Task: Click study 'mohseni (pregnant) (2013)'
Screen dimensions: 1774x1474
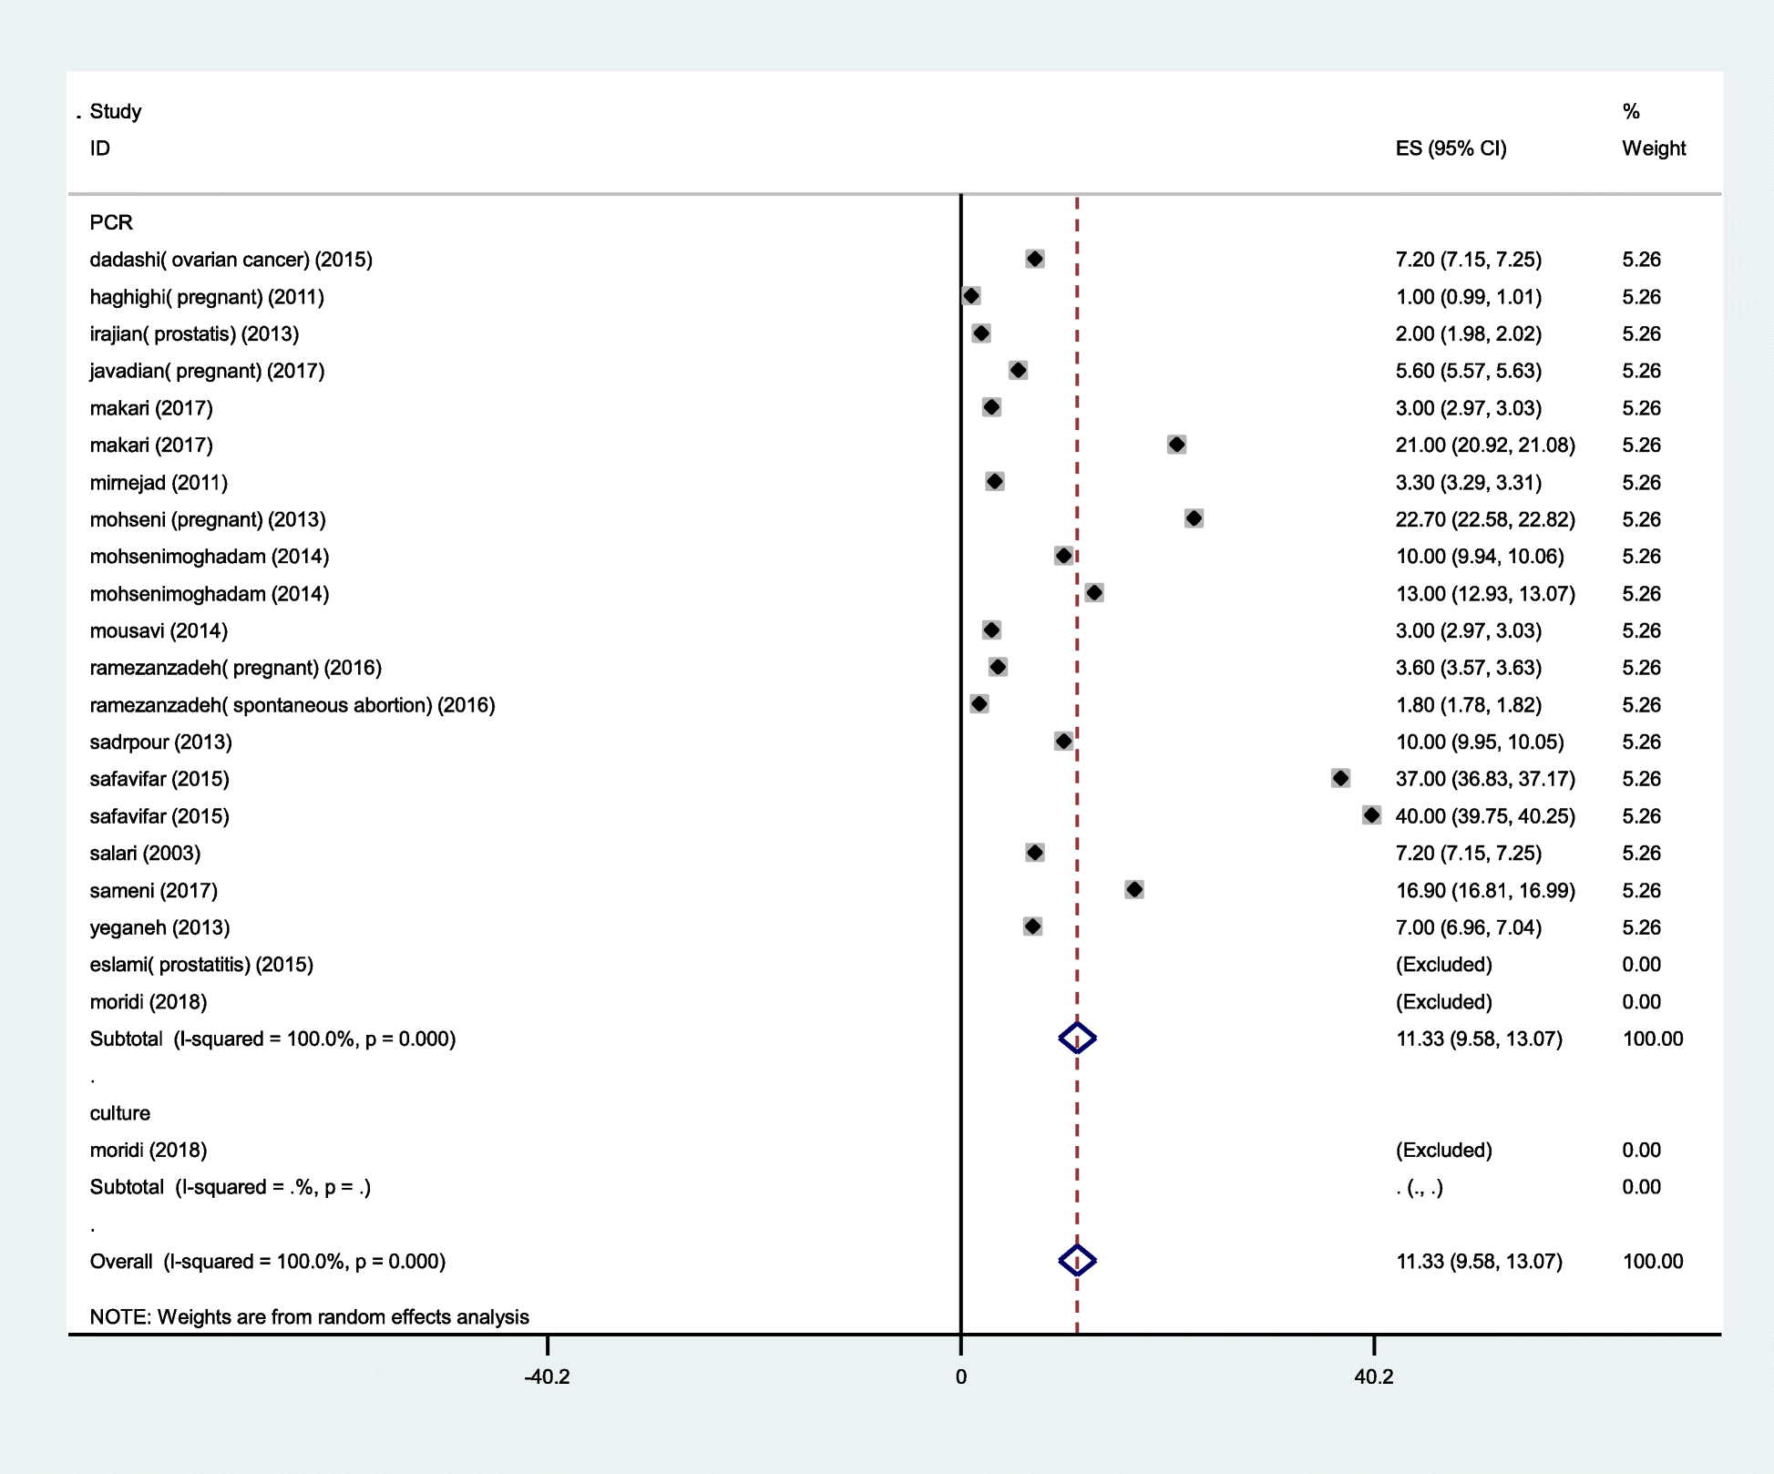Action: coord(208,519)
